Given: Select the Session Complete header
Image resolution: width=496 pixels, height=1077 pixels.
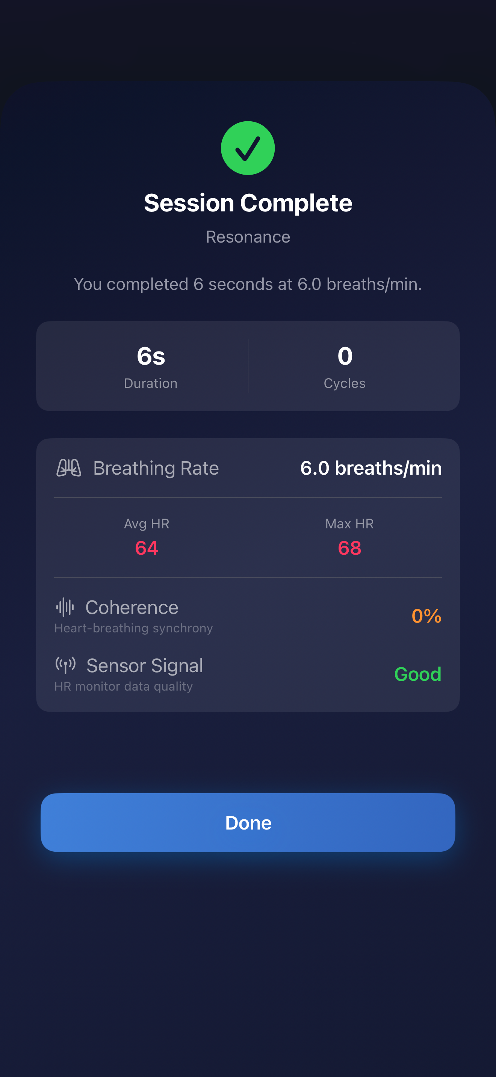Looking at the screenshot, I should tap(248, 203).
